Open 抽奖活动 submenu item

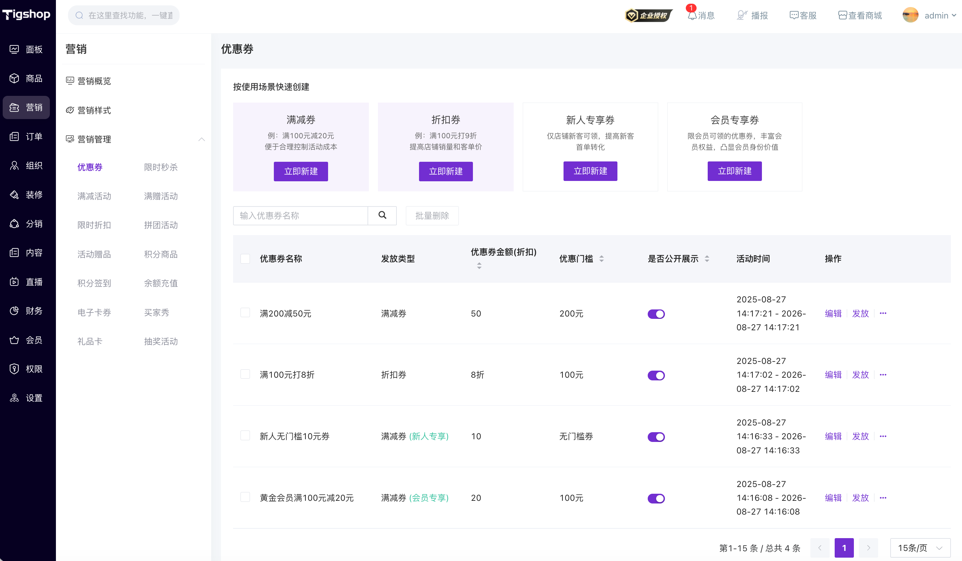(161, 341)
